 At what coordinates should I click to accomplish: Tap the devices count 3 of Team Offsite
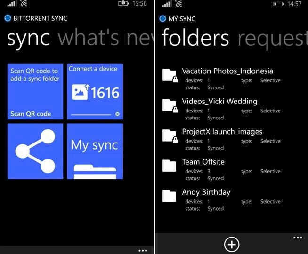coord(209,171)
